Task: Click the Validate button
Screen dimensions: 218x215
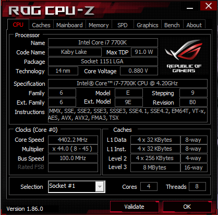Action: click(x=135, y=207)
